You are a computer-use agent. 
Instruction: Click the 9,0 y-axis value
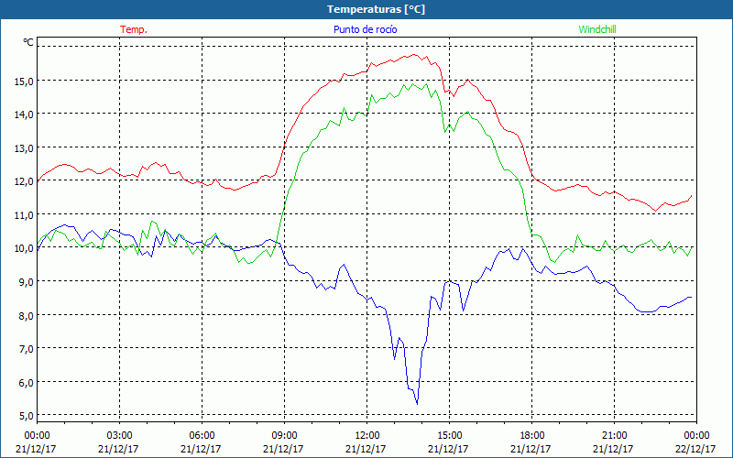[x=26, y=282]
